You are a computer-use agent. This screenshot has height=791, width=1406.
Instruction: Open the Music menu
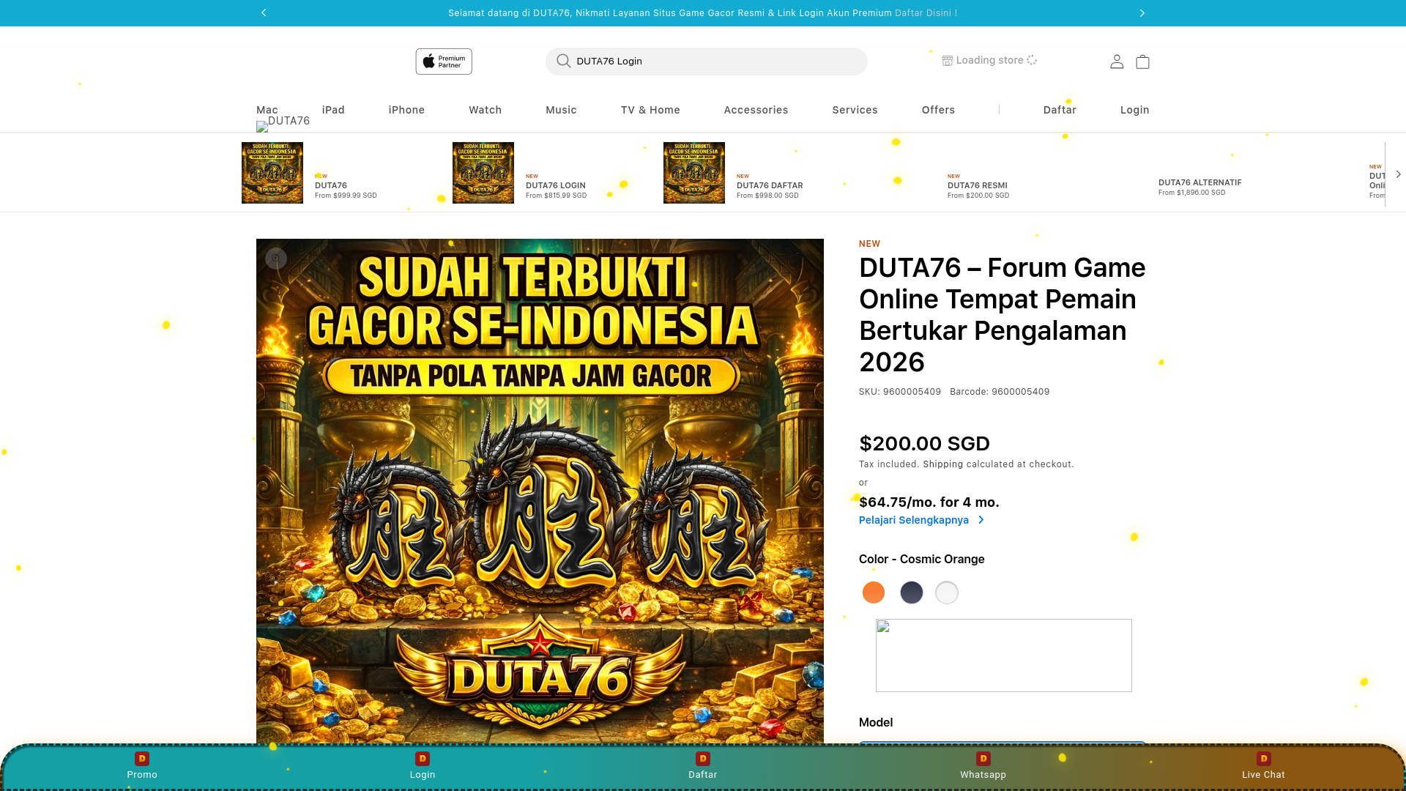point(561,110)
